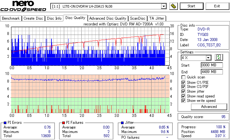Click the PI Failures total 592
230x140 pixels.
point(106,136)
